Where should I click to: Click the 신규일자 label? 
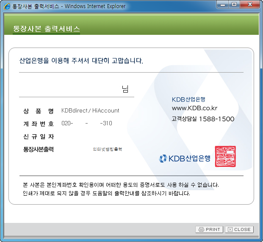pyautogui.click(x=39, y=136)
